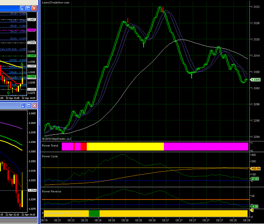
Task: Click the 22 Apr 14:15 label in lower-left window
Action: (28, 215)
